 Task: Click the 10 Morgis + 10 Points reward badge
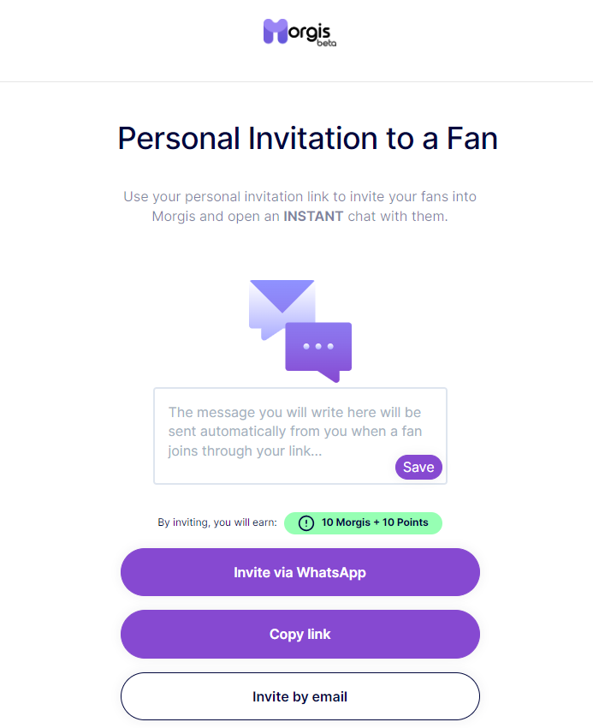(x=363, y=523)
